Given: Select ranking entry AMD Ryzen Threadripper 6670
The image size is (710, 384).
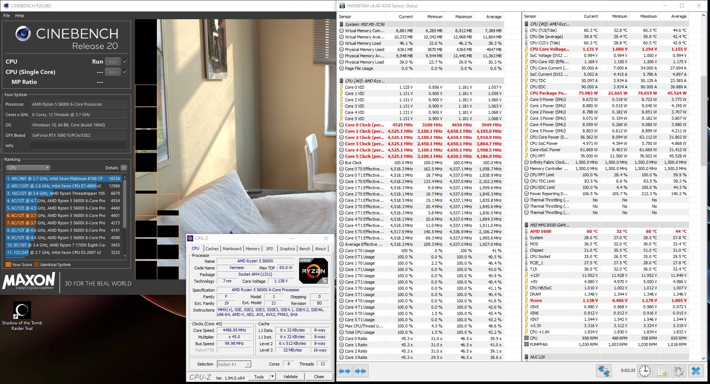Looking at the screenshot, I should [63, 193].
